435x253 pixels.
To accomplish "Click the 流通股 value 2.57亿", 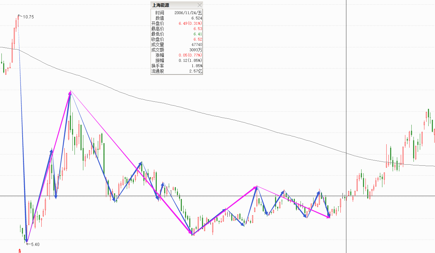I will pos(196,71).
